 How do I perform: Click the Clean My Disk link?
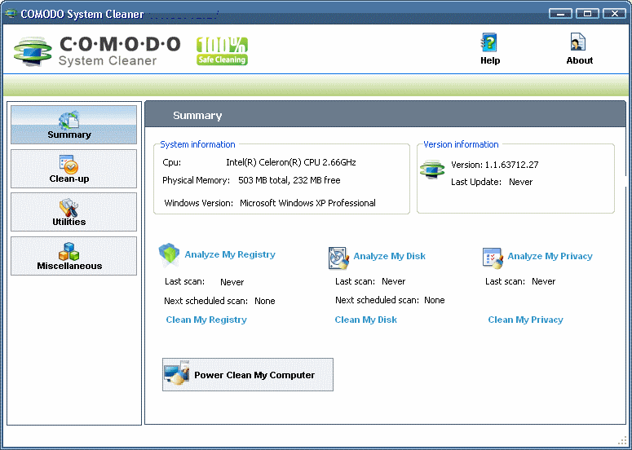pos(365,320)
